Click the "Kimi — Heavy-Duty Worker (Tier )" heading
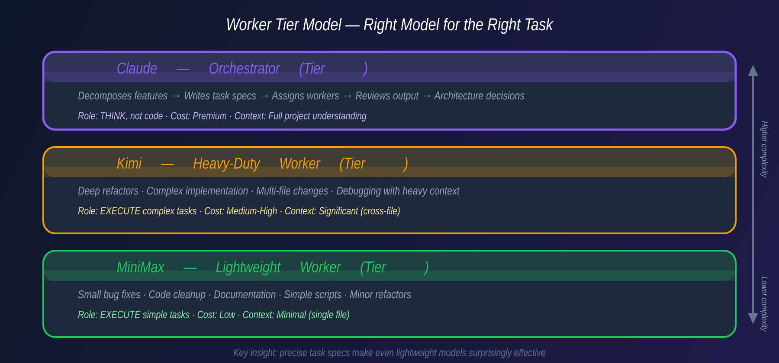779x363 pixels. (x=262, y=164)
